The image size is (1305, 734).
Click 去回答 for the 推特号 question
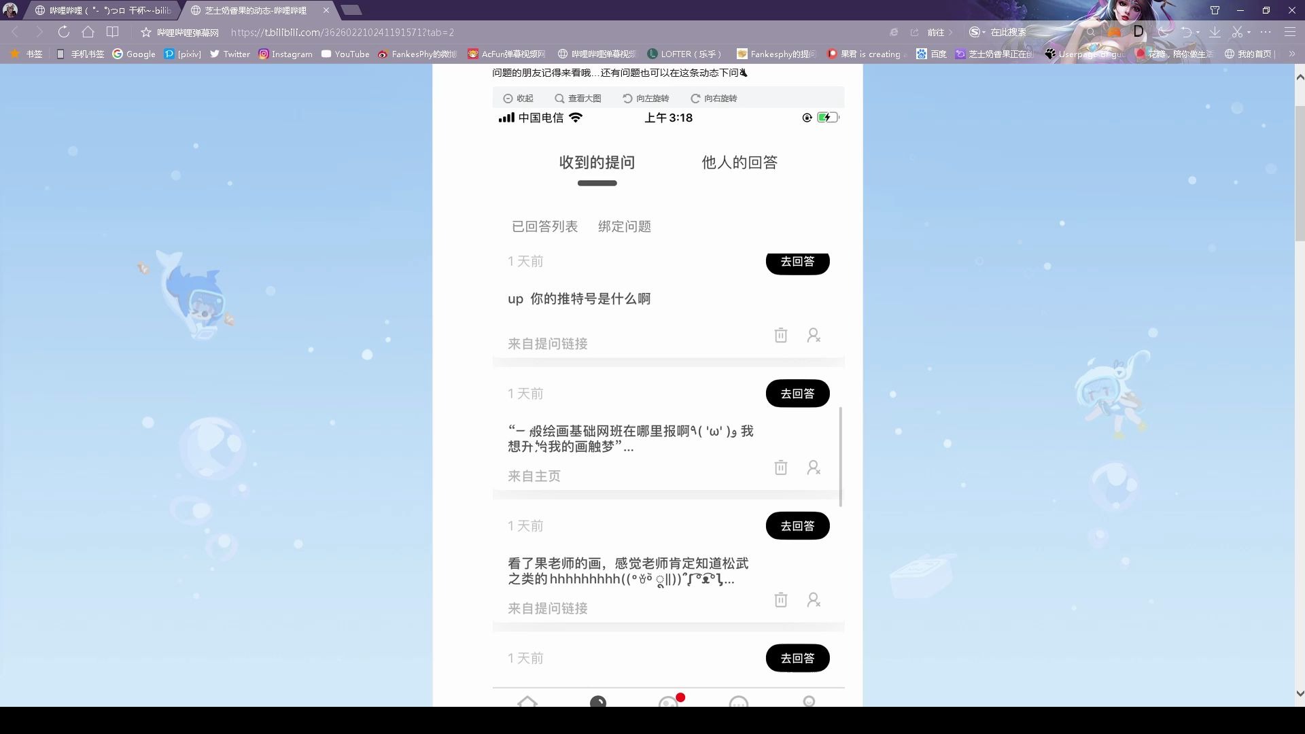coord(797,262)
